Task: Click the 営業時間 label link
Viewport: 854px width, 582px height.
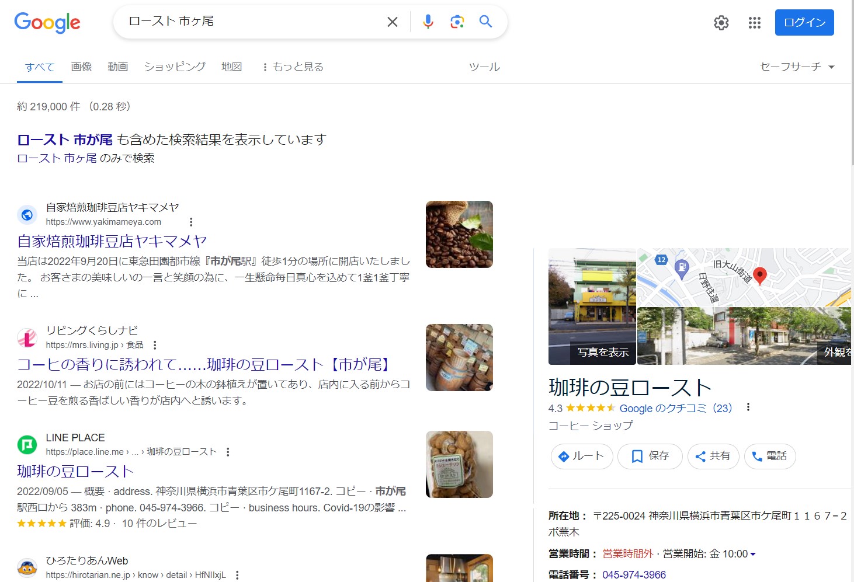Action: (570, 553)
